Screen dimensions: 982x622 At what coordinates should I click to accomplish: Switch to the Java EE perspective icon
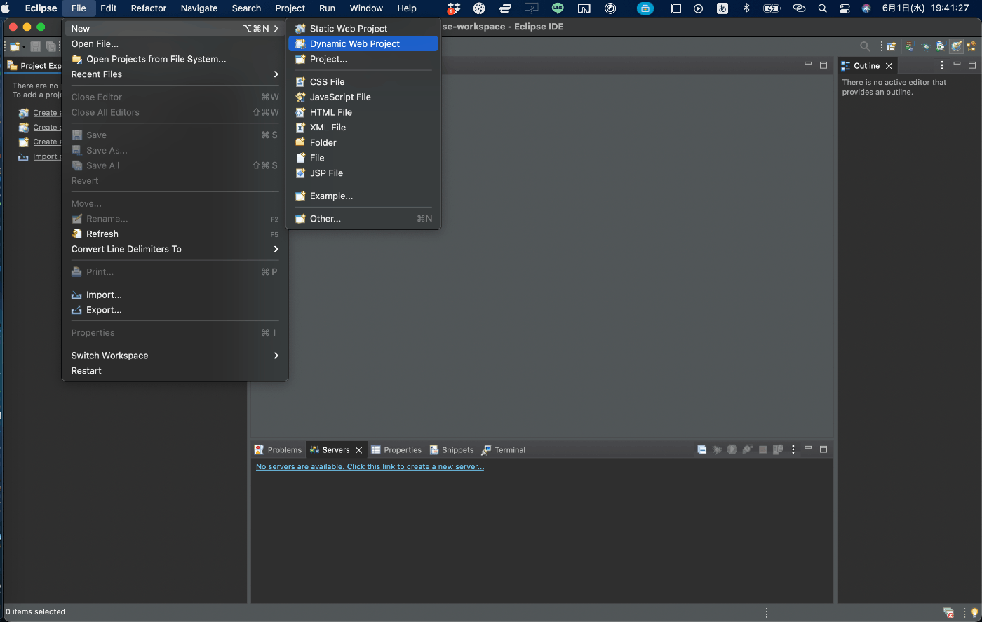click(x=909, y=46)
